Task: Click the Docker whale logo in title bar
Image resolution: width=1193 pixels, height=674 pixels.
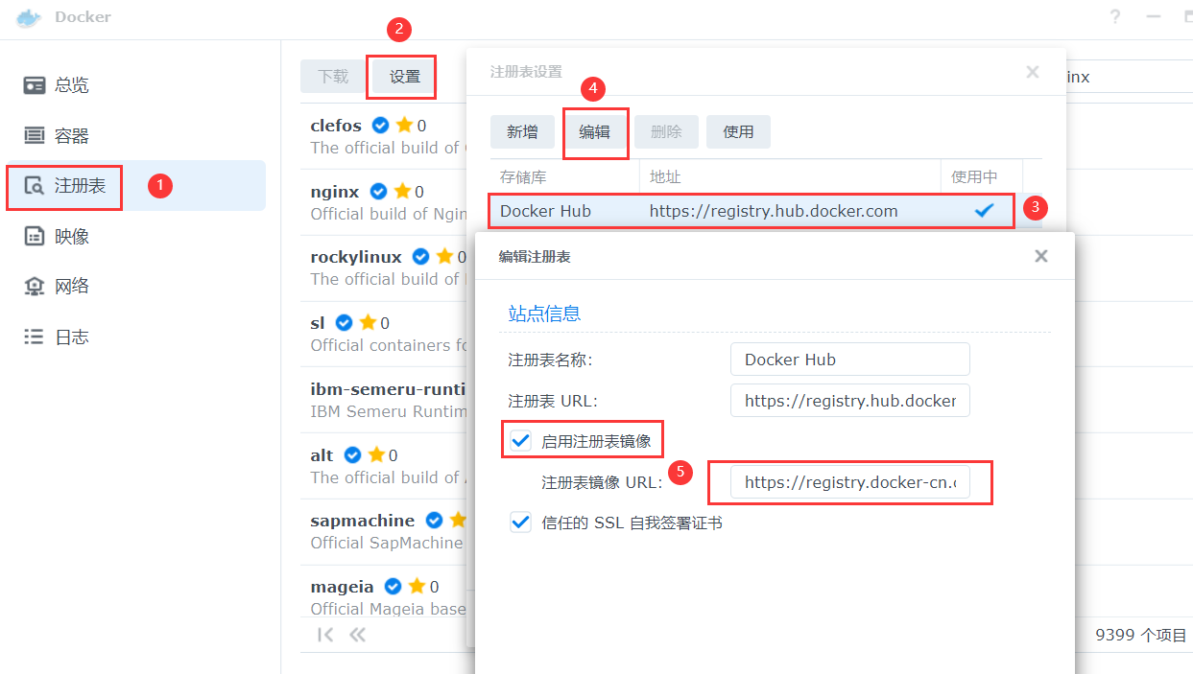Action: click(29, 17)
